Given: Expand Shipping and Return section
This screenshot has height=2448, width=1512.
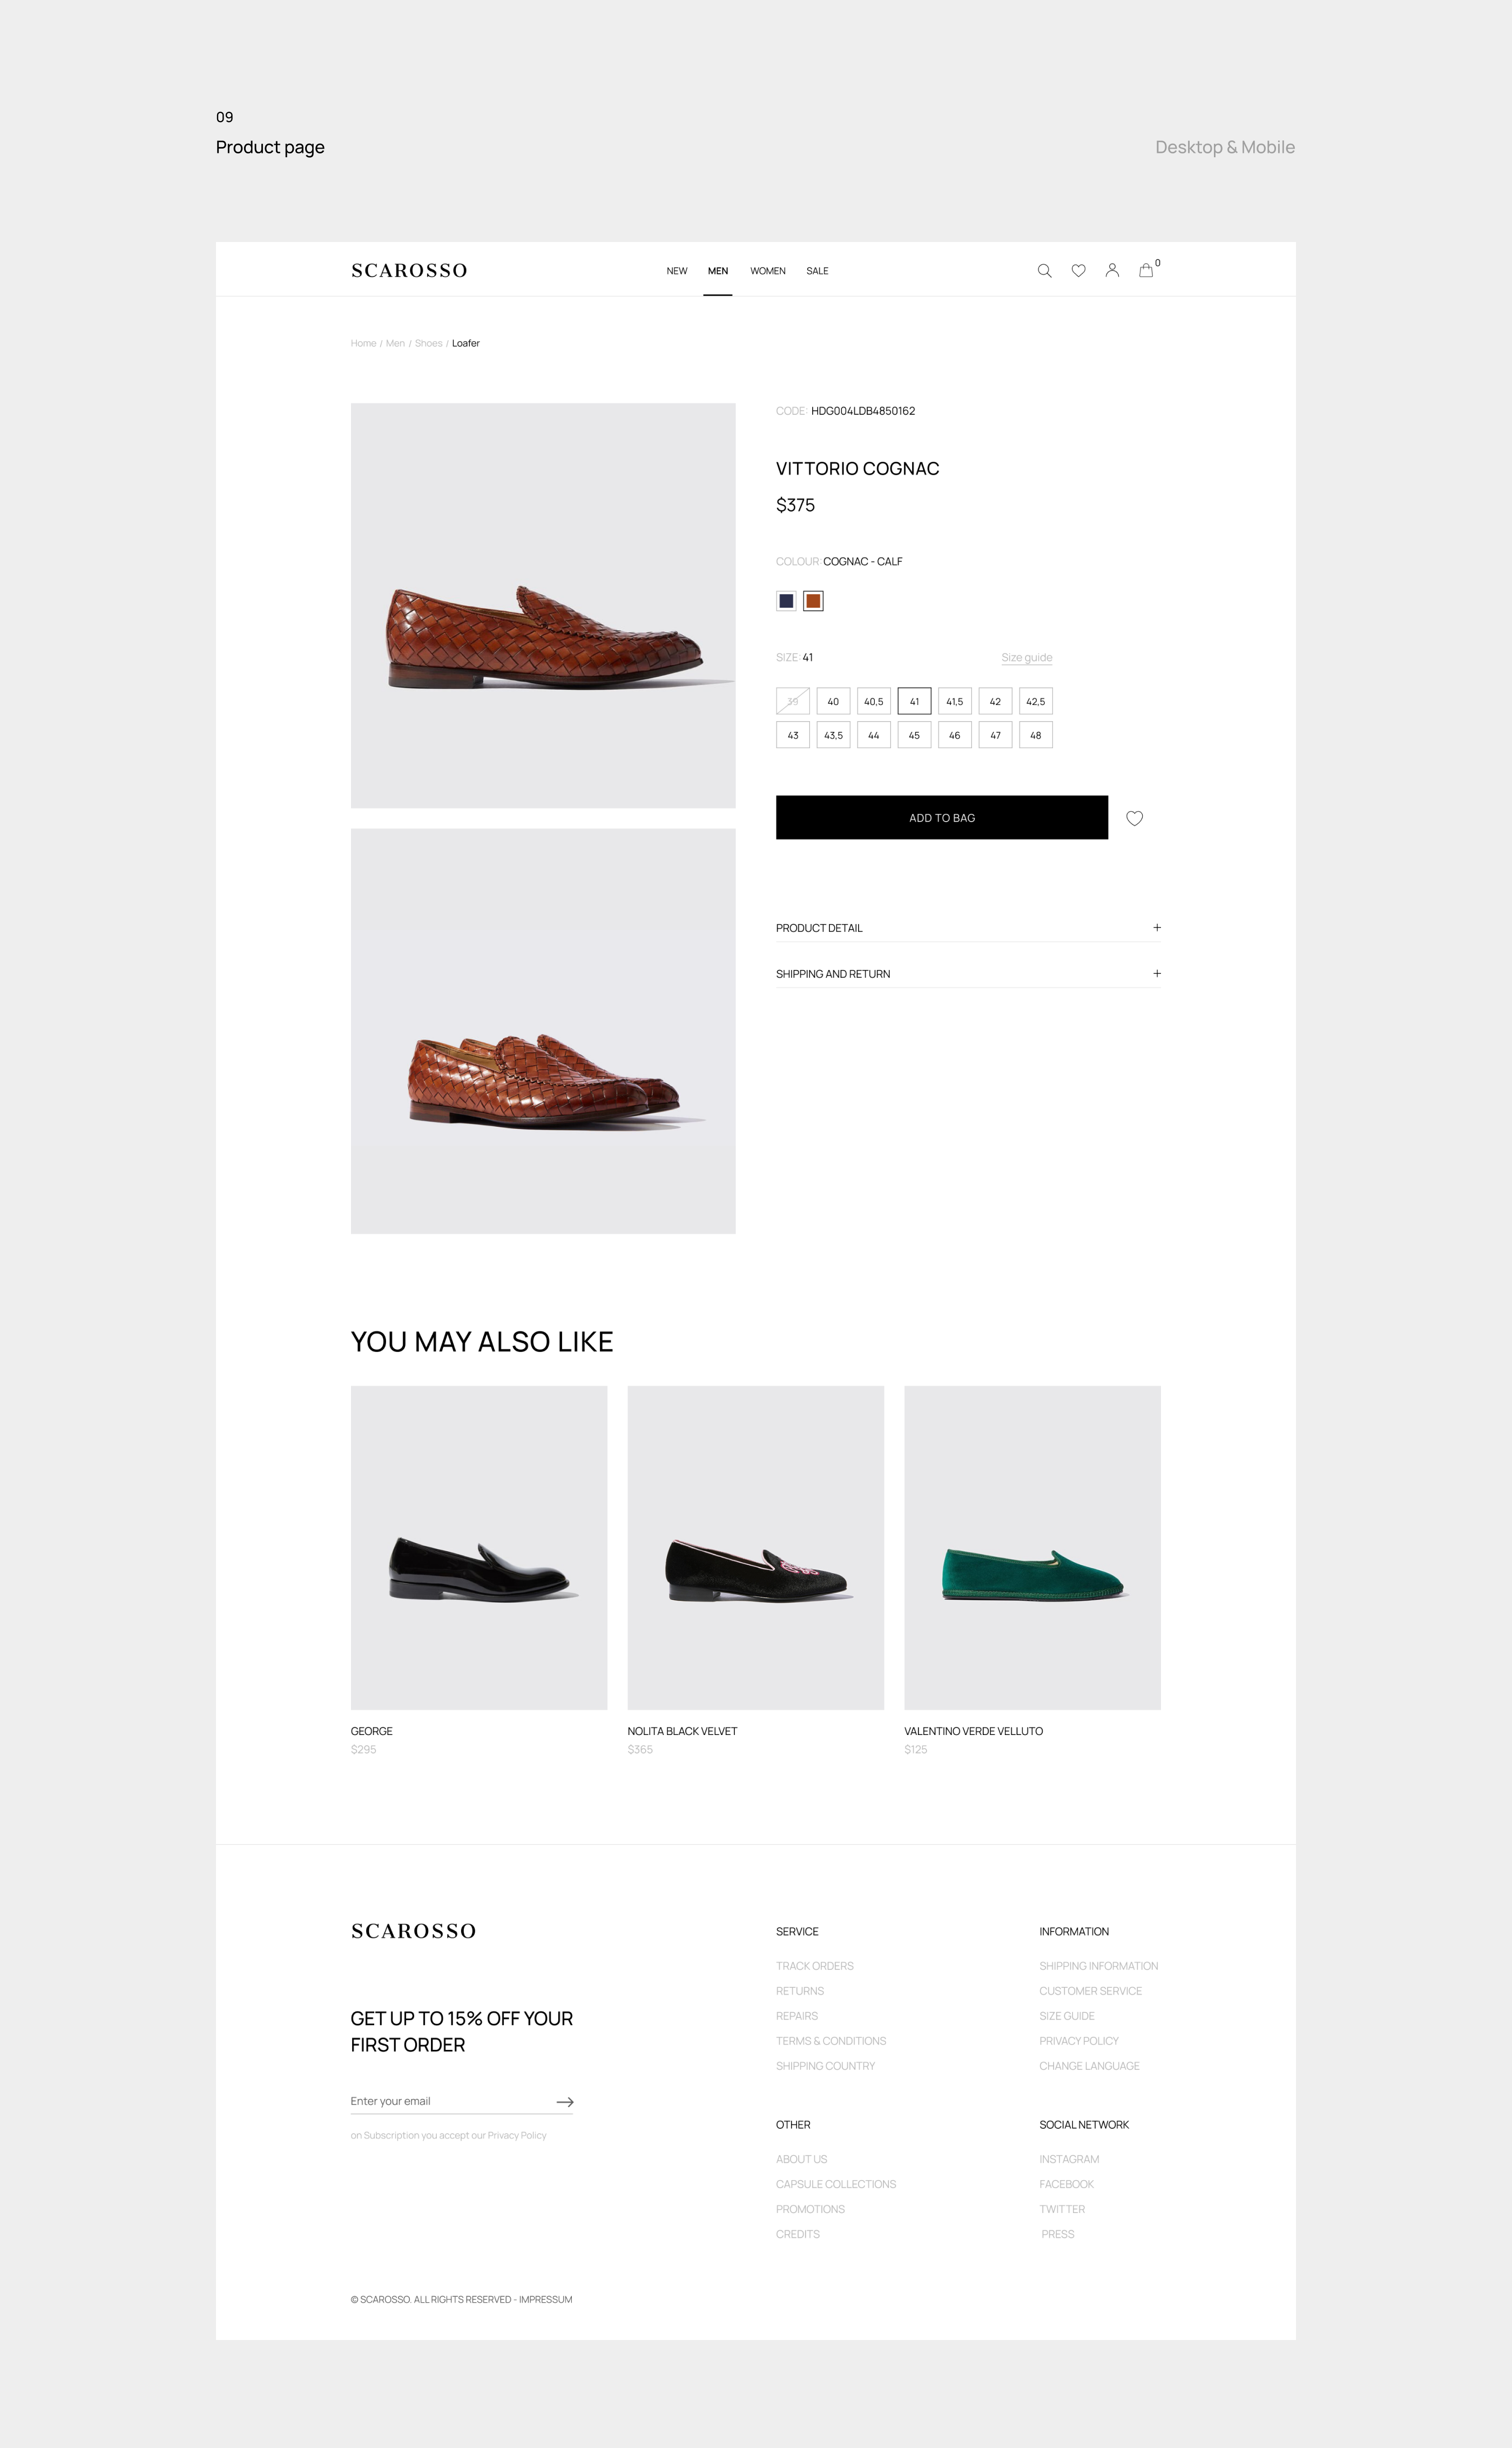Looking at the screenshot, I should click(1157, 974).
